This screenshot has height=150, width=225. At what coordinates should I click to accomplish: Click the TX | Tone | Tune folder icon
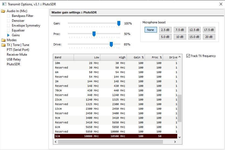click(3, 45)
